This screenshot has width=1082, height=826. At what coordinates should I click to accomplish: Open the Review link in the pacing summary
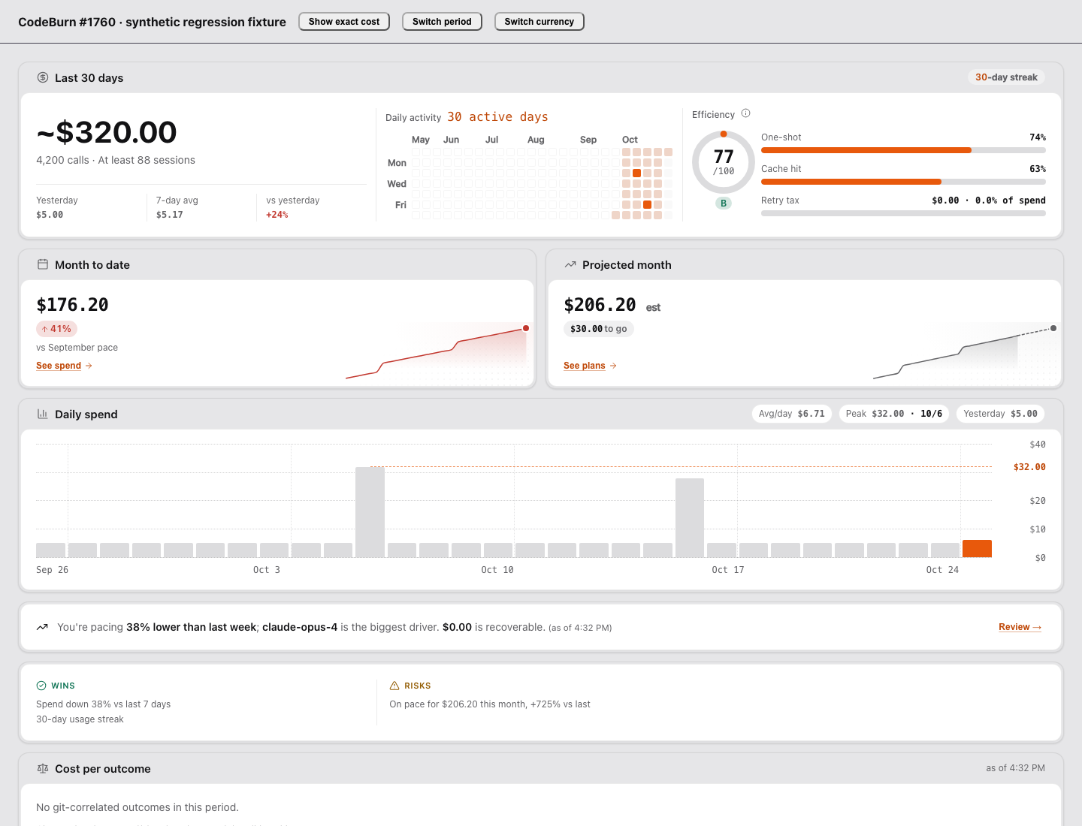[1020, 627]
